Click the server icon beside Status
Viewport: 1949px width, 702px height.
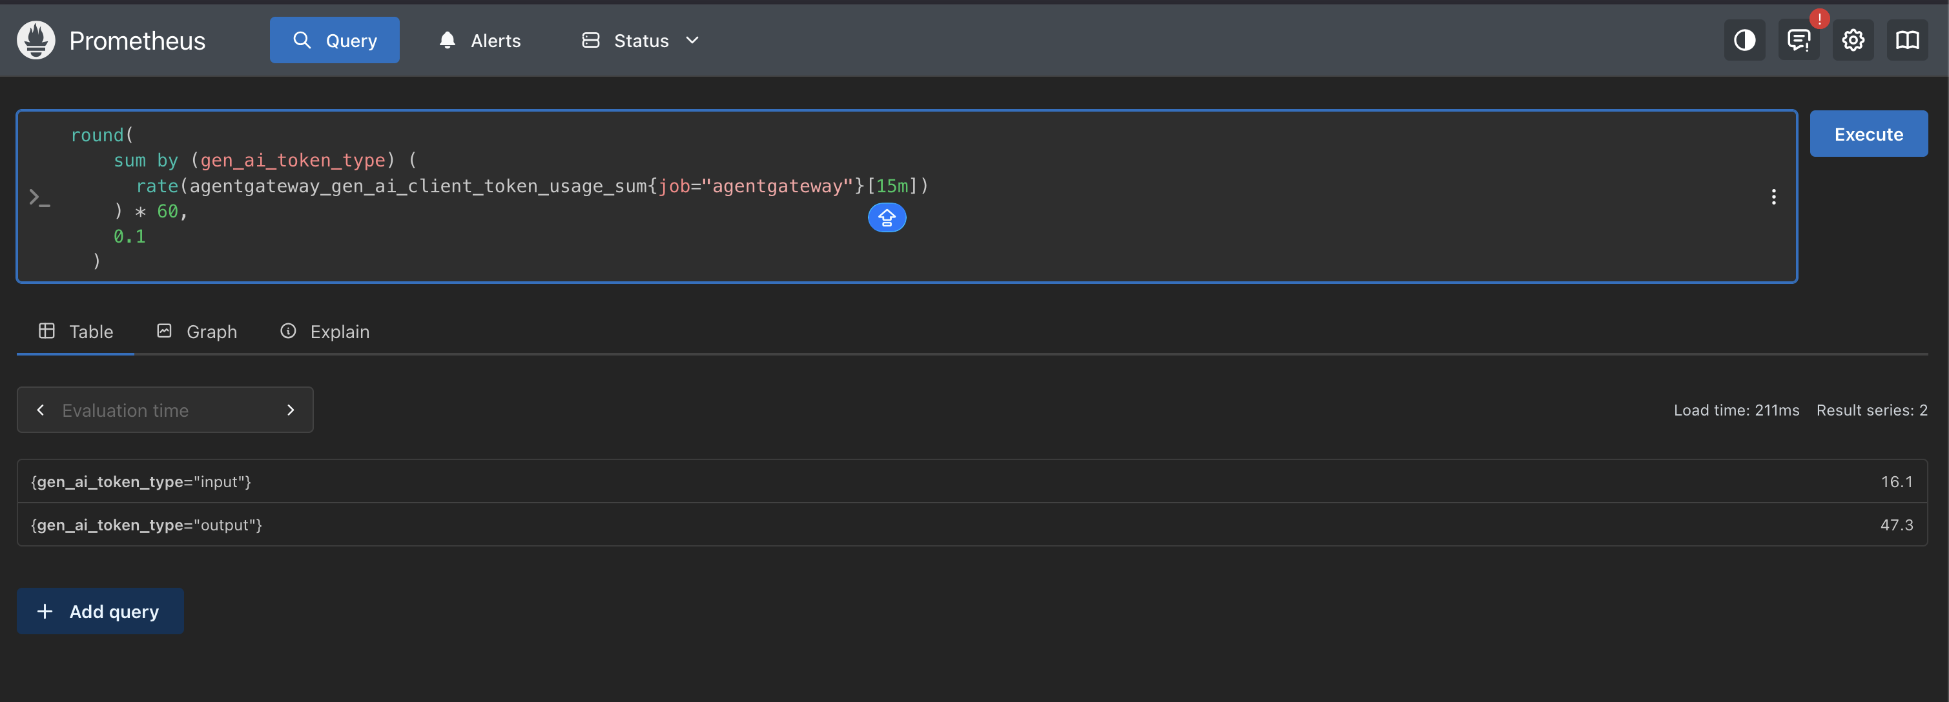point(591,40)
